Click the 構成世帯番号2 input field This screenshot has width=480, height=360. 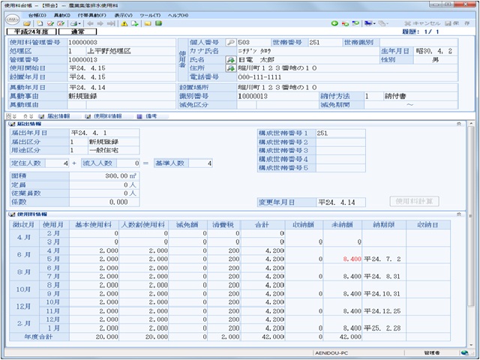tap(339, 141)
